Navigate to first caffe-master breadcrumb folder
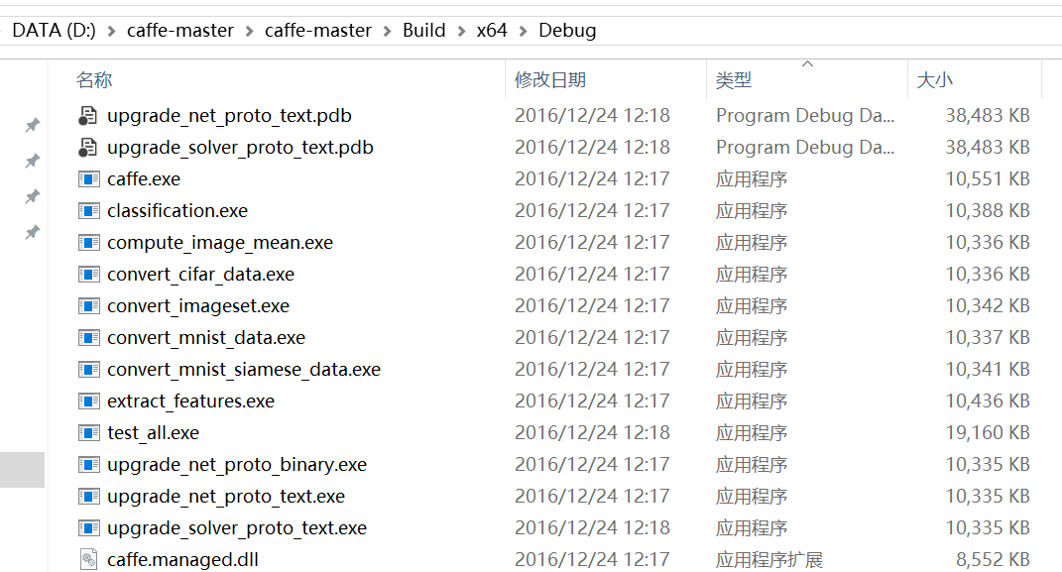This screenshot has width=1062, height=572. 180,31
